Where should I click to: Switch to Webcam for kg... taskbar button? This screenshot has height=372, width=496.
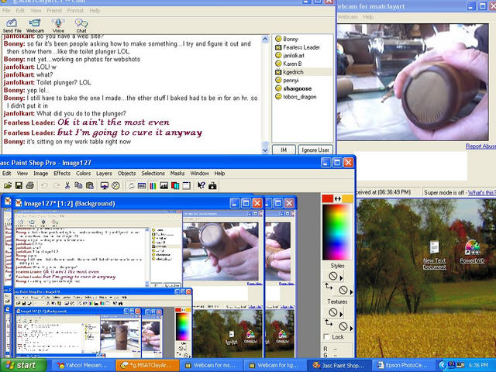tap(274, 365)
